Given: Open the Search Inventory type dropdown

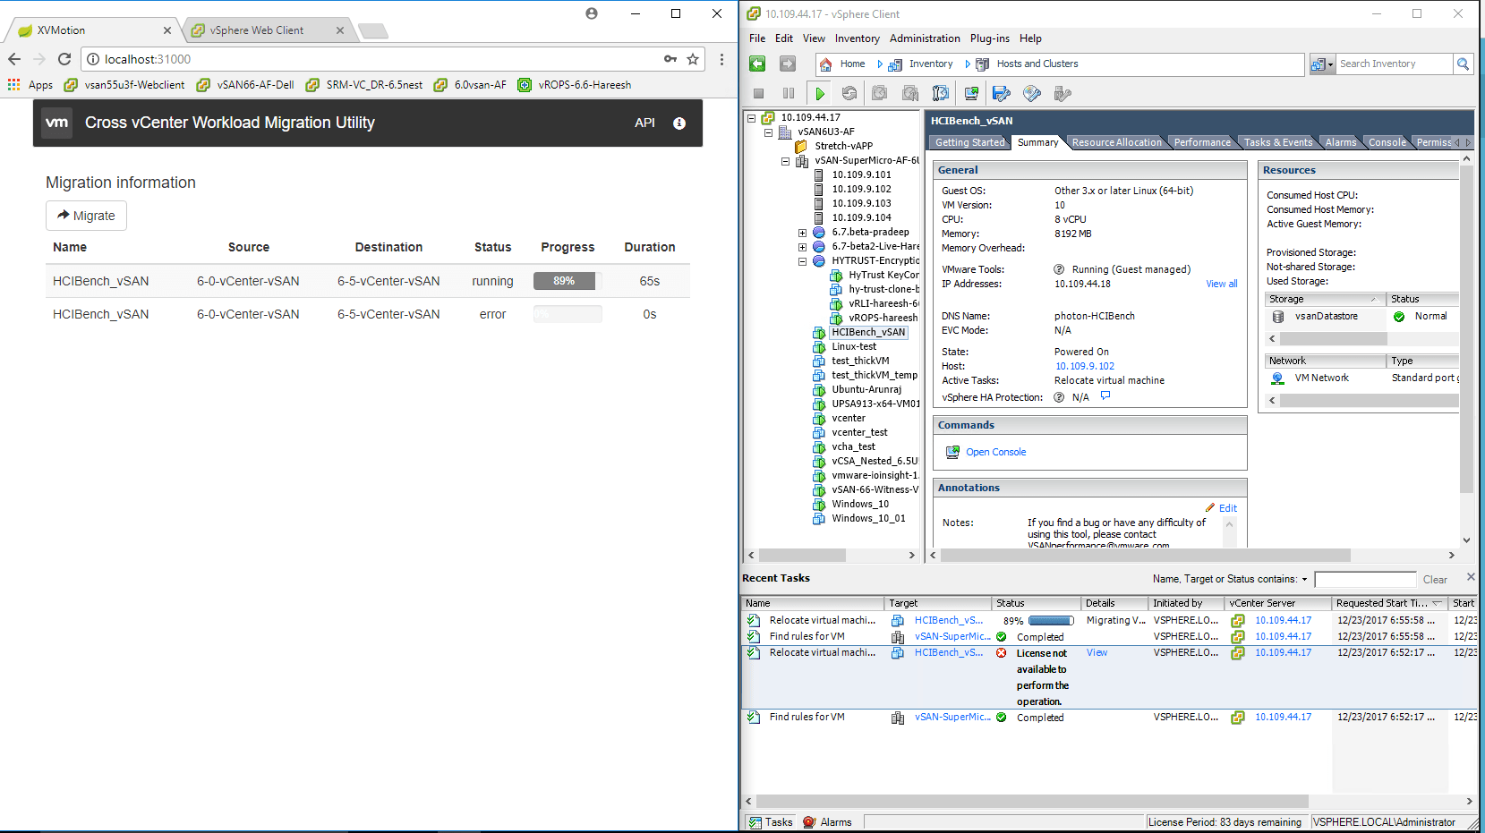Looking at the screenshot, I should point(1322,64).
